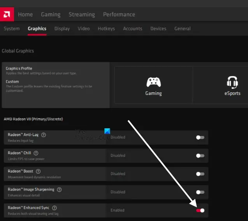Click the Graphics Profile heading

19,68
